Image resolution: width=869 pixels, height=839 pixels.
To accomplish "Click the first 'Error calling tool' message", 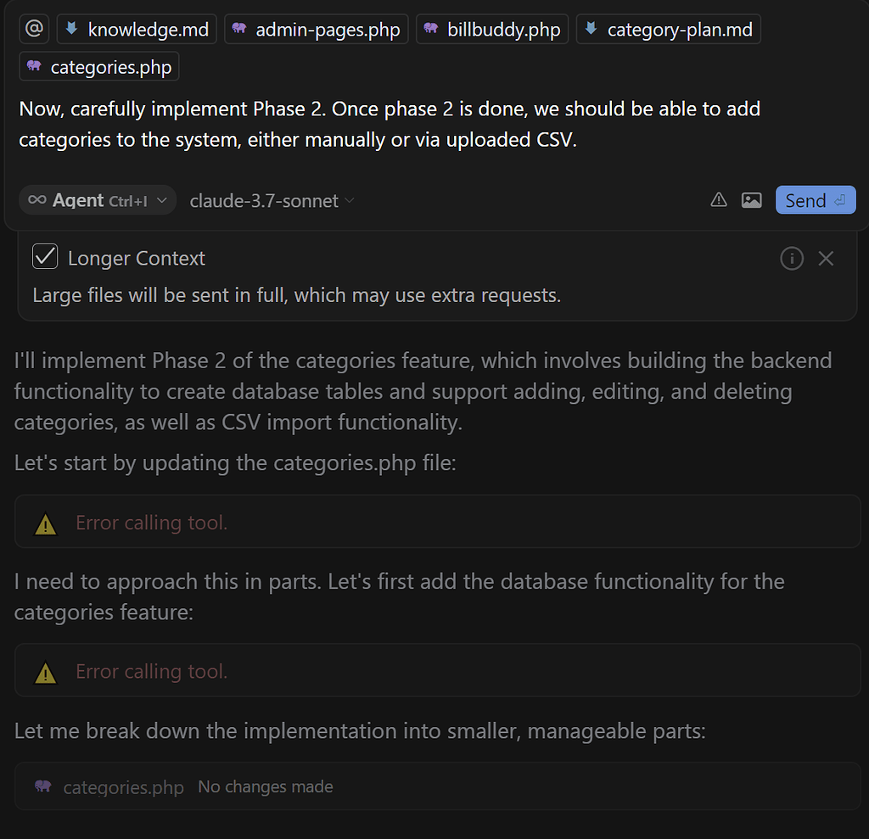I will (152, 523).
